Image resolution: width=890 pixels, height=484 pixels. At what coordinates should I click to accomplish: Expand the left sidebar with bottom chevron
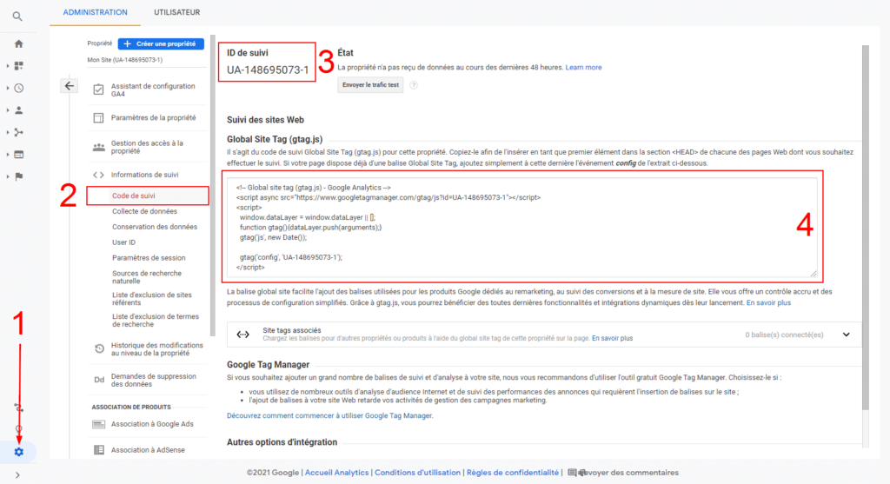tap(18, 474)
